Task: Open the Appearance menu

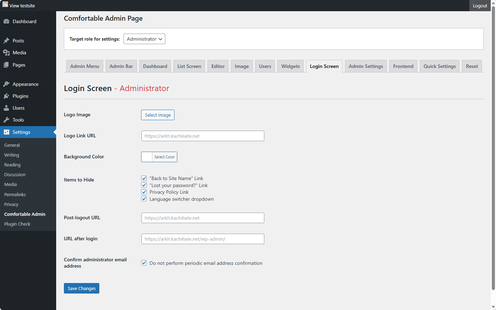Action: coord(28,84)
